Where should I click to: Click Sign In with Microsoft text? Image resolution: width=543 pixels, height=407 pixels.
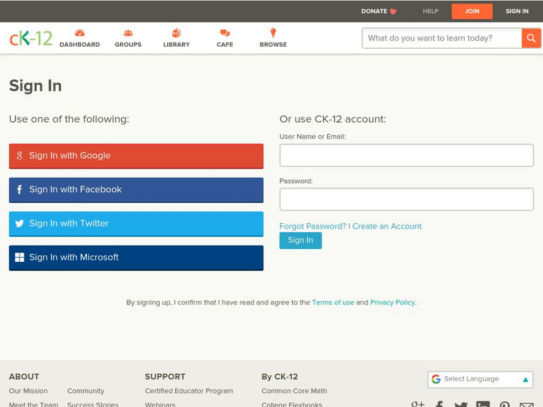[x=73, y=258]
